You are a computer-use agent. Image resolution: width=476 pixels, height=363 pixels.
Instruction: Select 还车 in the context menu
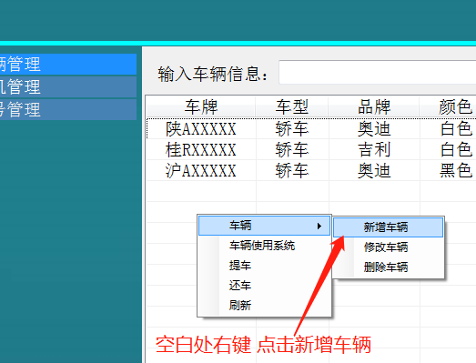264,286
